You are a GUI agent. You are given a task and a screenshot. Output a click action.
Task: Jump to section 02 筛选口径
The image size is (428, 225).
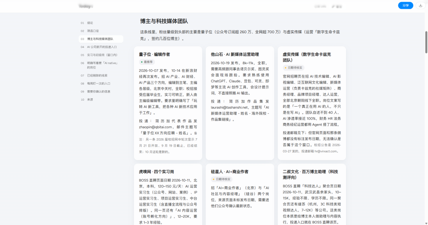click(x=101, y=31)
